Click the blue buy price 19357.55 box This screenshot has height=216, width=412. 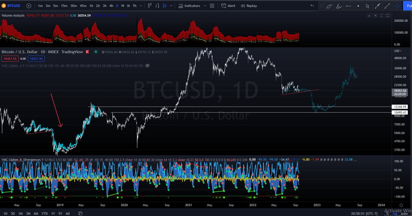click(37, 59)
